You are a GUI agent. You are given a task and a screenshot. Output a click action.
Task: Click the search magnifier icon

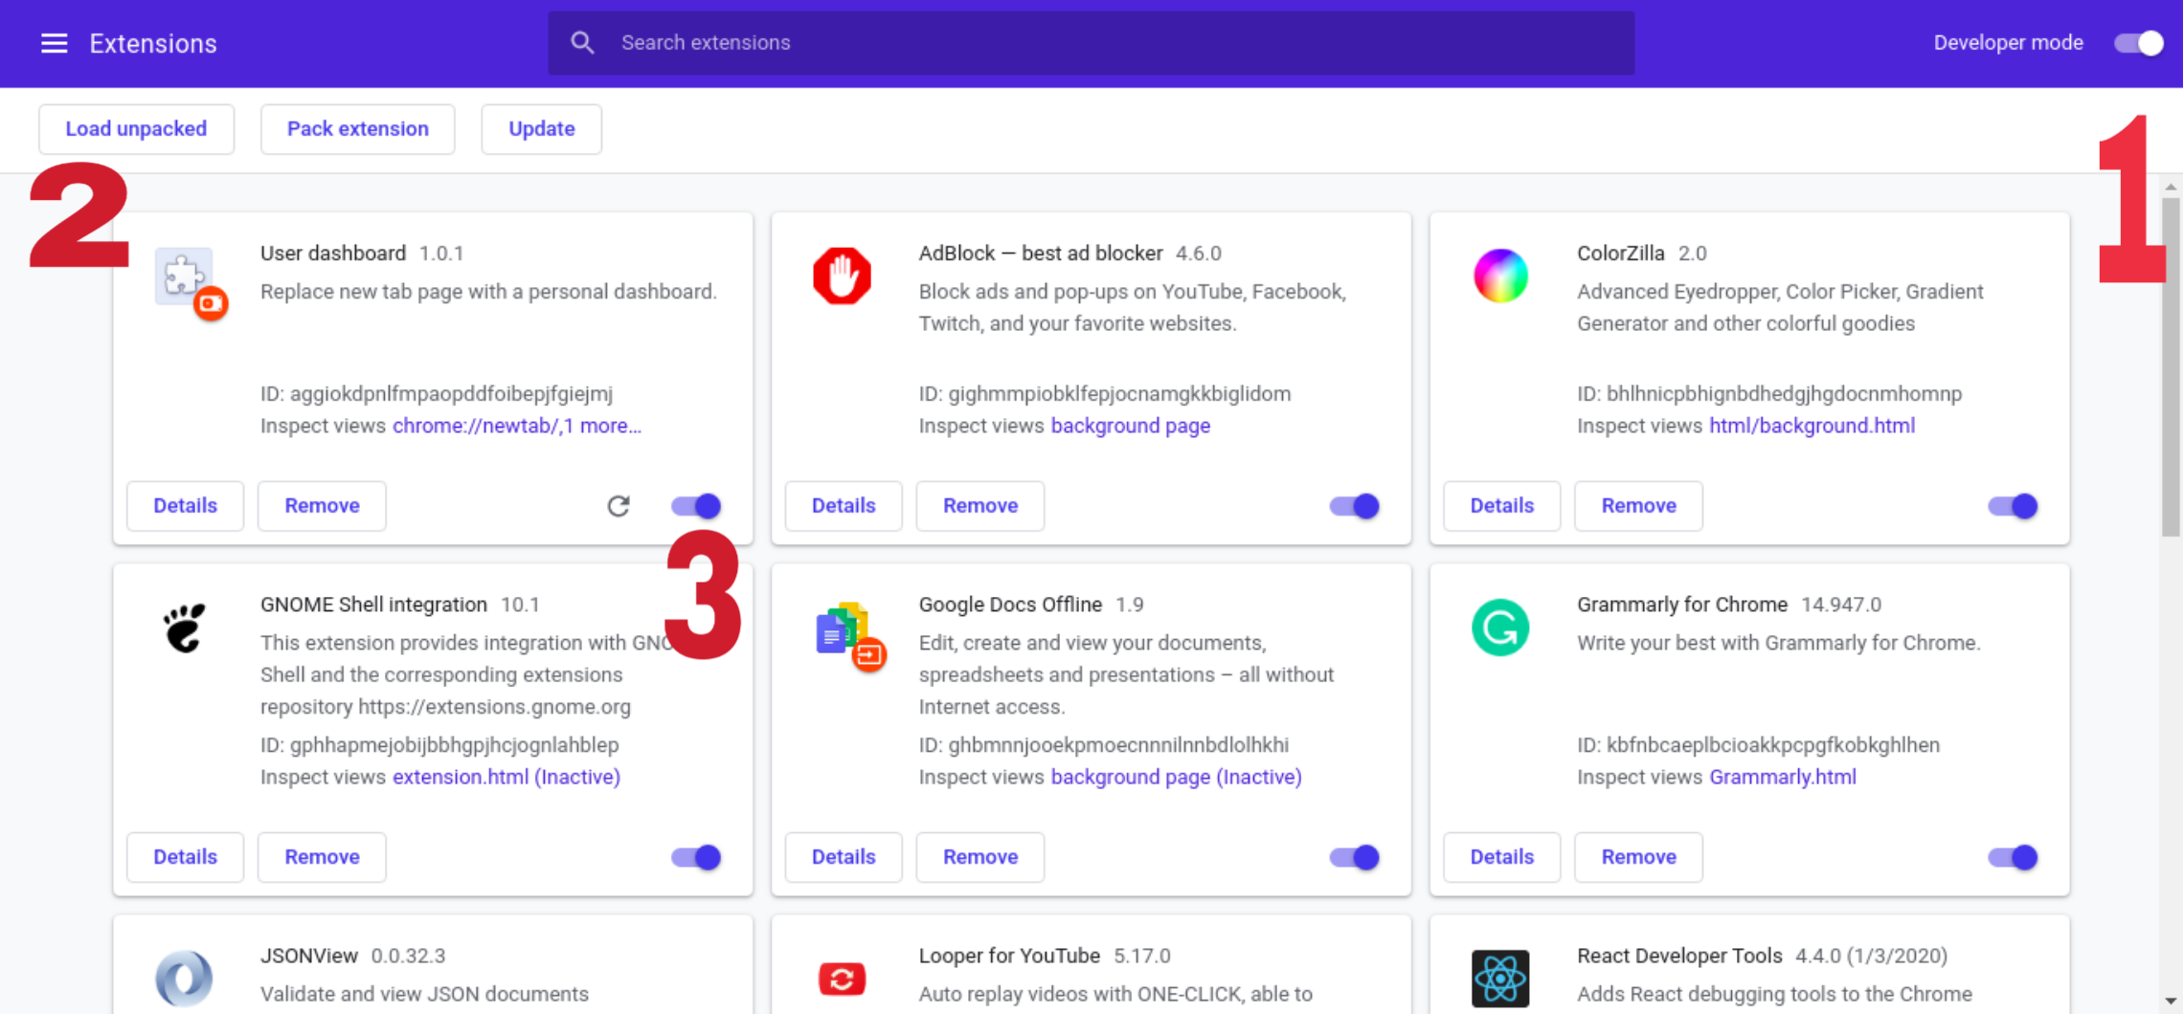click(582, 42)
